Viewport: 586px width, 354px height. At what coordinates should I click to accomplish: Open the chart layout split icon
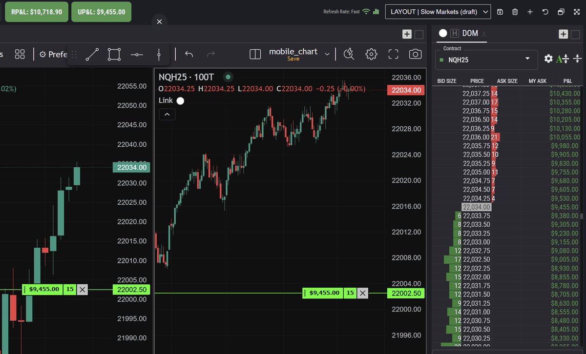(x=255, y=54)
